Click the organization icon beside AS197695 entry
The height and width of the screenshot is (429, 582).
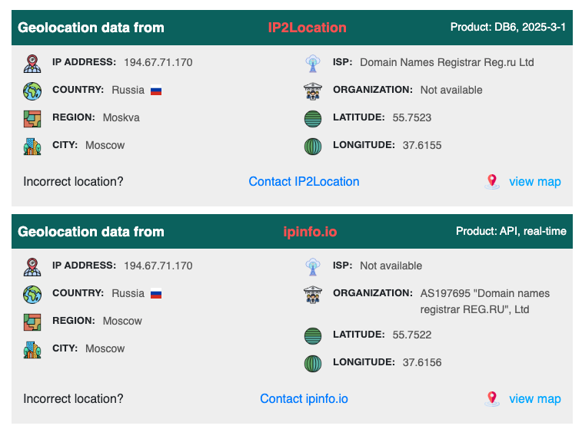[x=313, y=295]
